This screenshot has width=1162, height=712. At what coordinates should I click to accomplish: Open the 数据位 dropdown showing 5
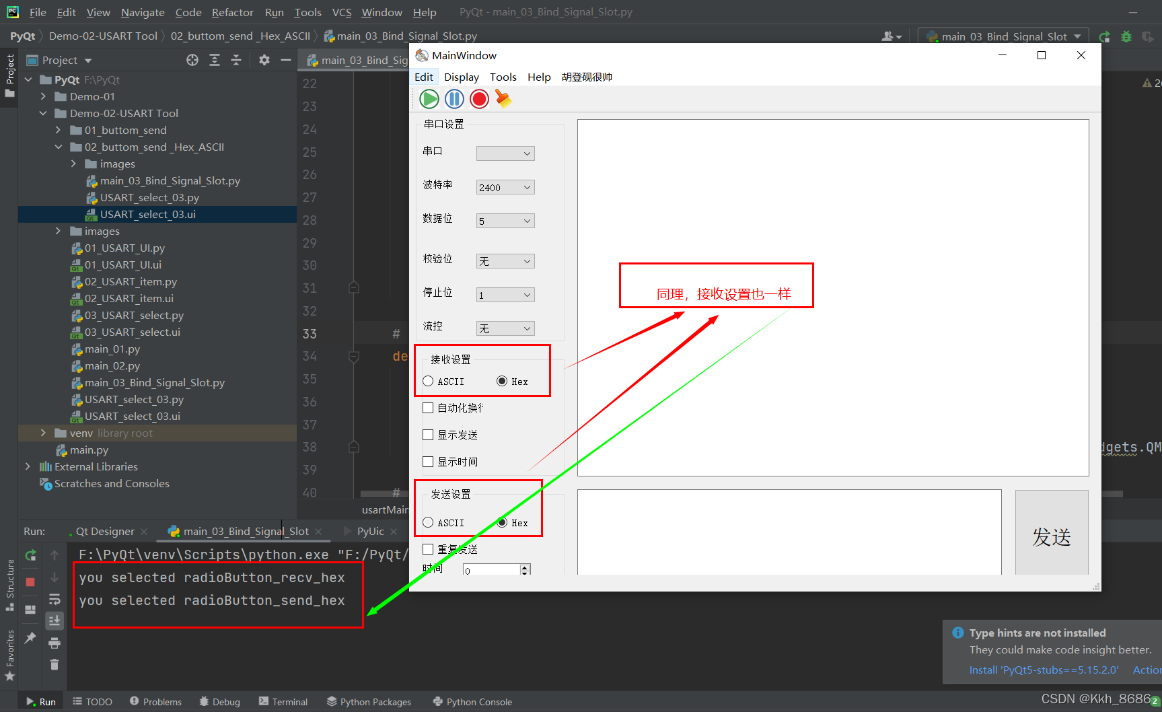505,221
